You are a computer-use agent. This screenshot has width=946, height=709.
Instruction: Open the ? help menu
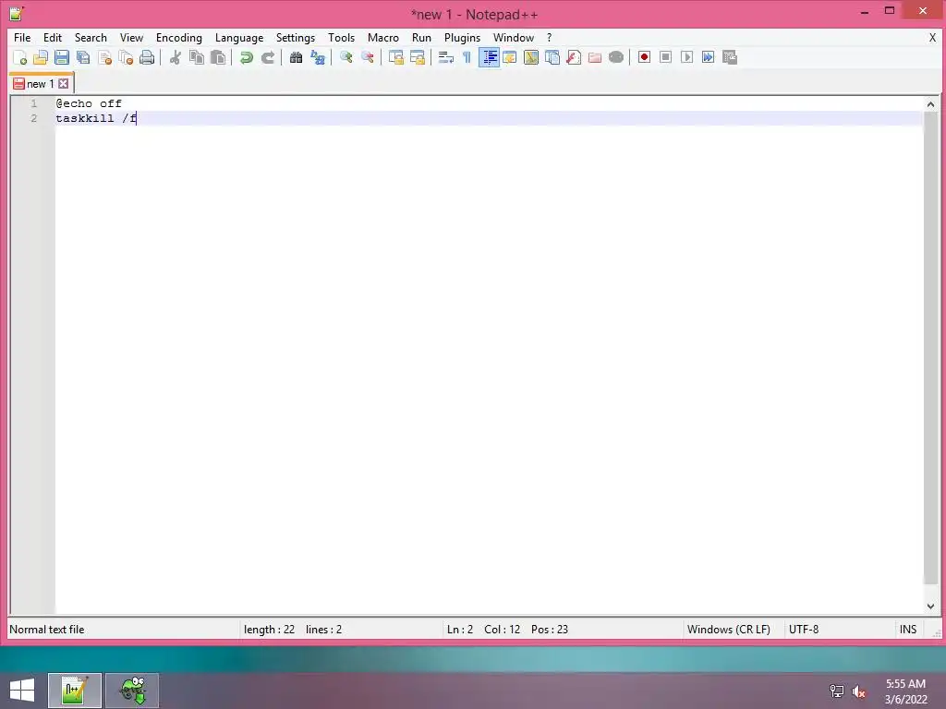549,37
